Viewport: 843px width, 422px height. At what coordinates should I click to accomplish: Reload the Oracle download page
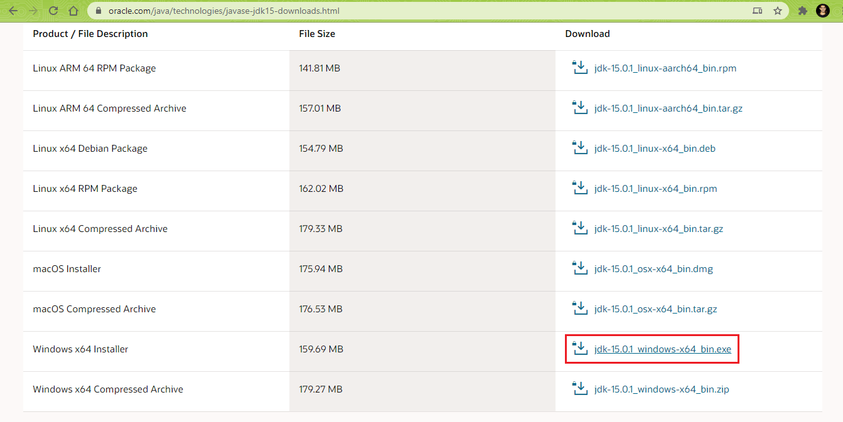click(x=53, y=11)
